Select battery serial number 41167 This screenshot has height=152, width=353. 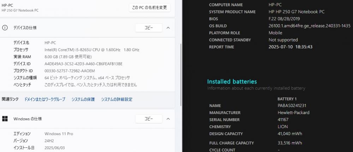pos(283,120)
